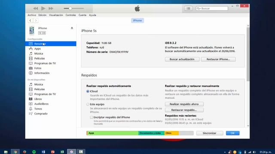Viewport: 275px width, 154px height.
Task: Click the Apps segment of storage bar
Action: (x=113, y=133)
